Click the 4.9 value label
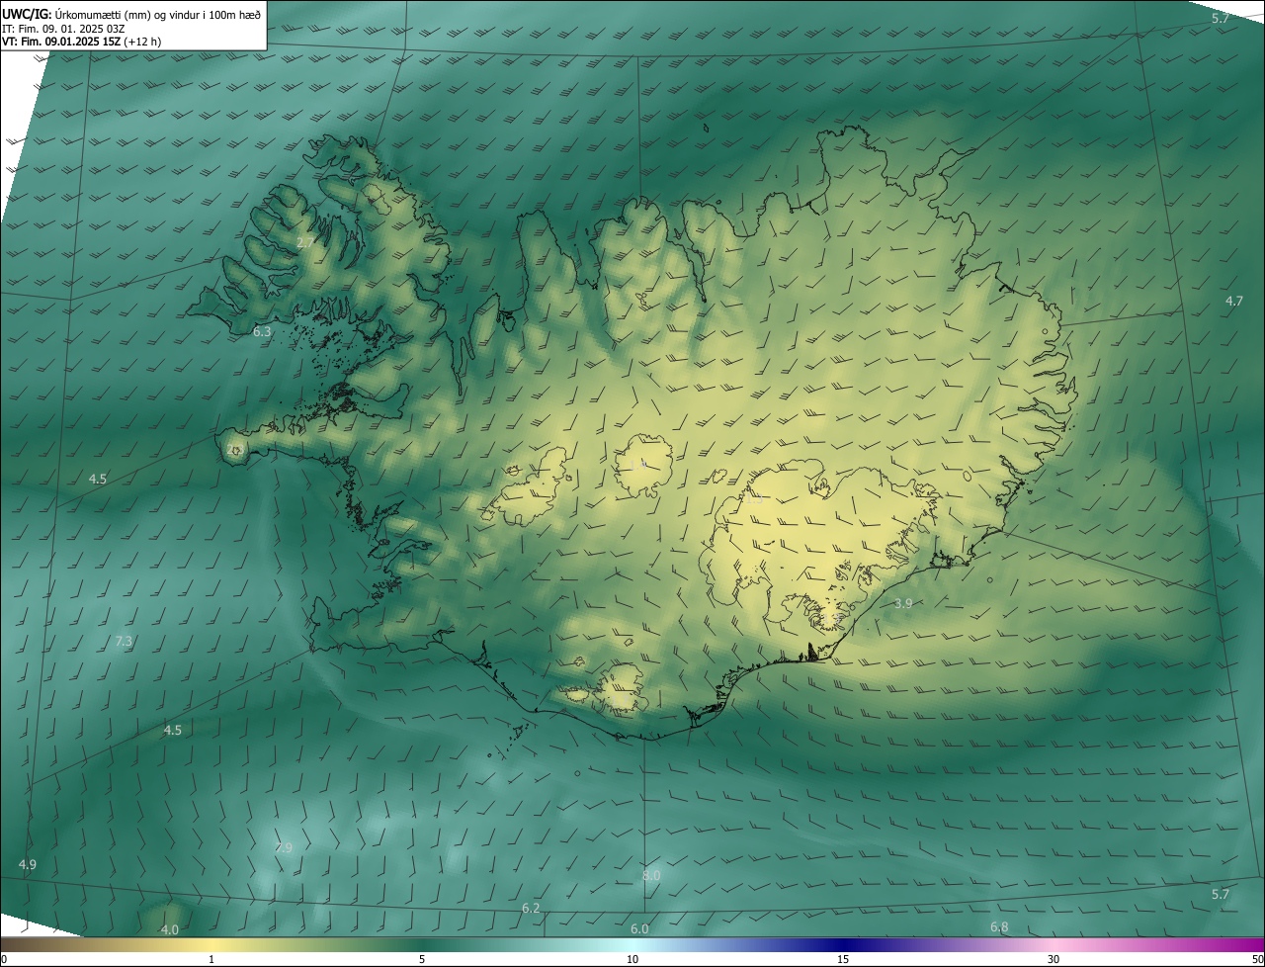 [x=28, y=865]
